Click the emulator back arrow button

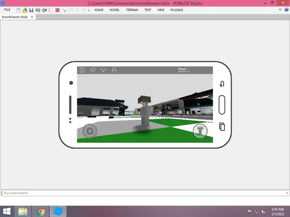pos(222,84)
